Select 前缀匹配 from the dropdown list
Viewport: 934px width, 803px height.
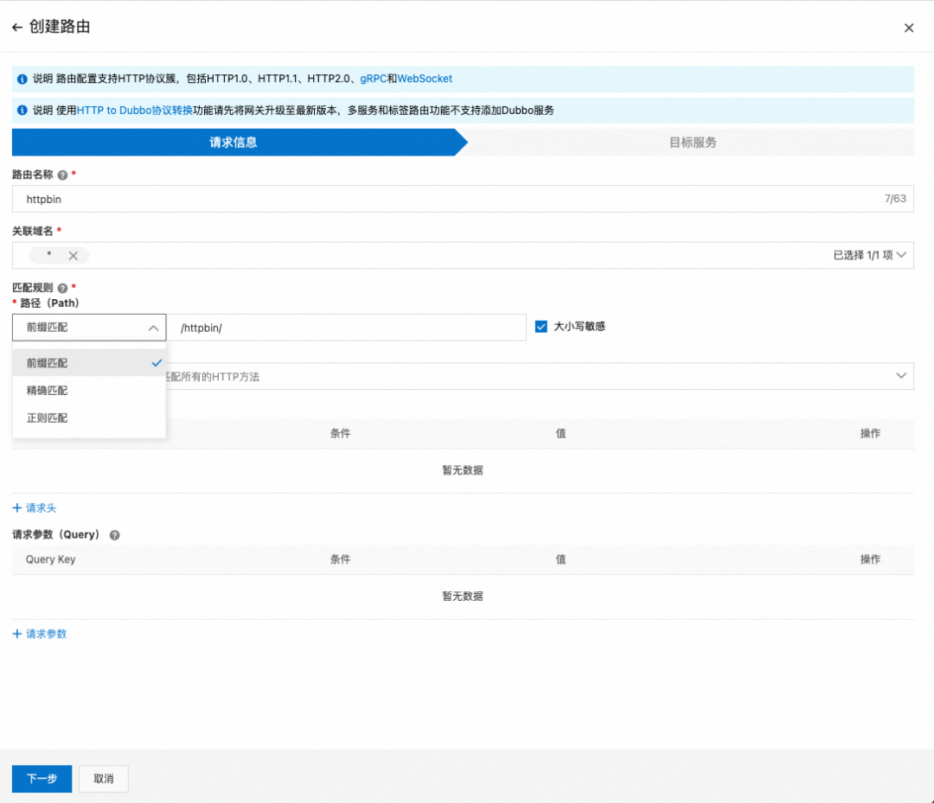pyautogui.click(x=89, y=363)
